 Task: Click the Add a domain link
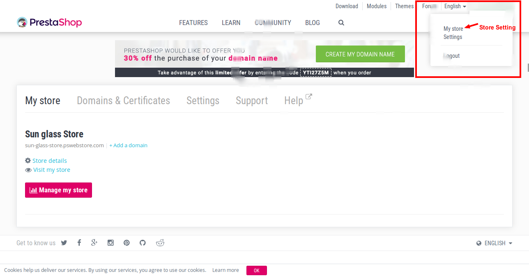(x=129, y=145)
